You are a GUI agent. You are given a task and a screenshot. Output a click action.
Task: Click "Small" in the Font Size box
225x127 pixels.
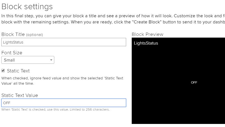9,60
